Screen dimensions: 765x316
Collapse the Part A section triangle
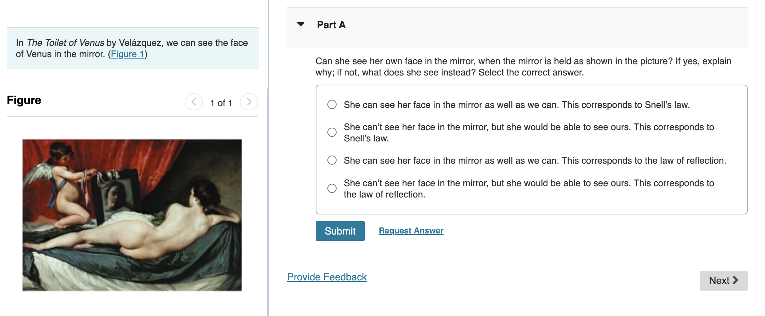tap(301, 24)
